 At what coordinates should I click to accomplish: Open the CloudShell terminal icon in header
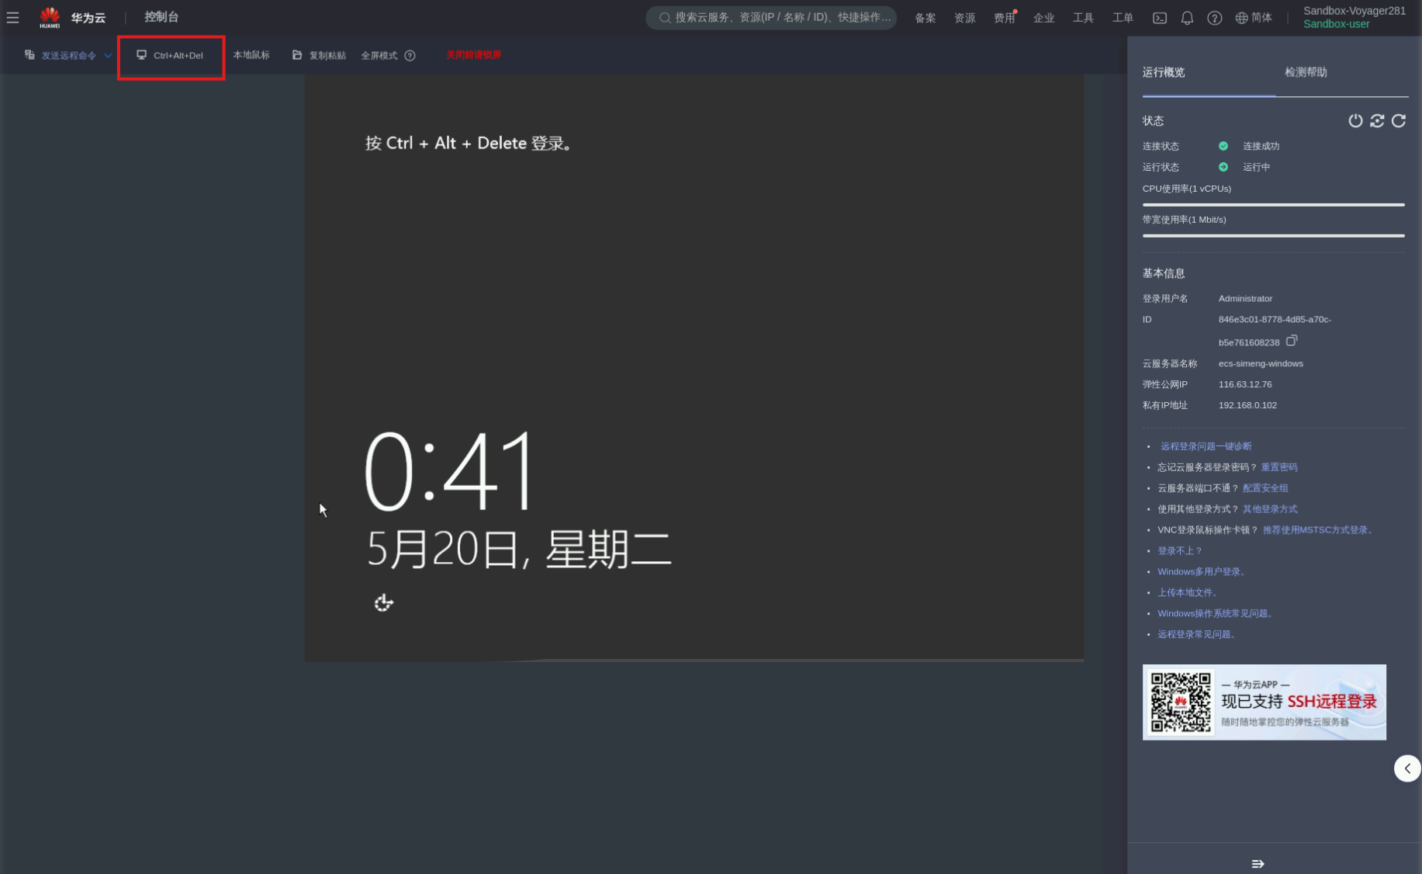[x=1159, y=18]
